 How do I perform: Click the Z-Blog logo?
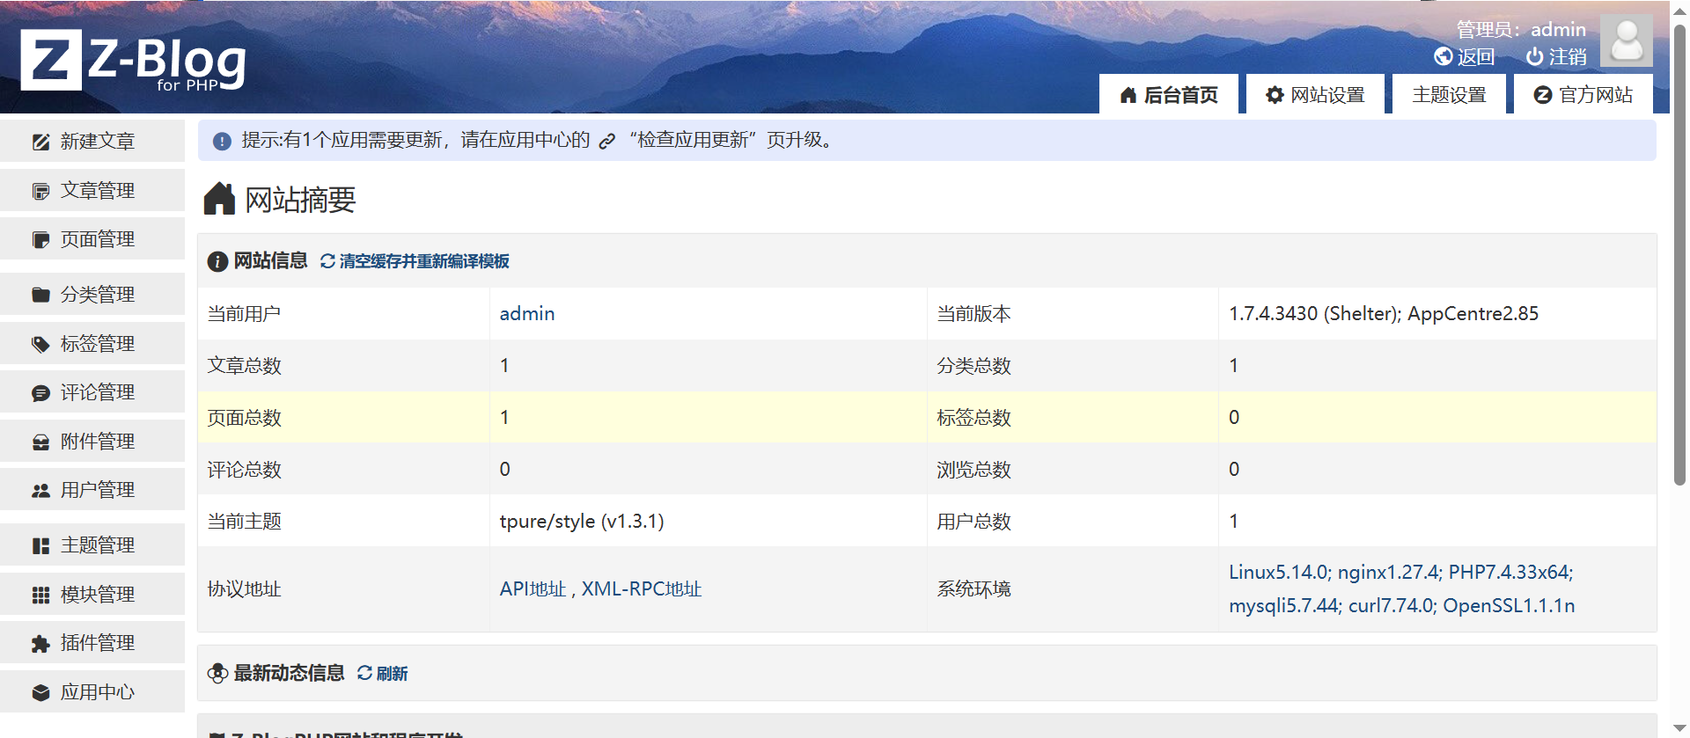point(134,60)
